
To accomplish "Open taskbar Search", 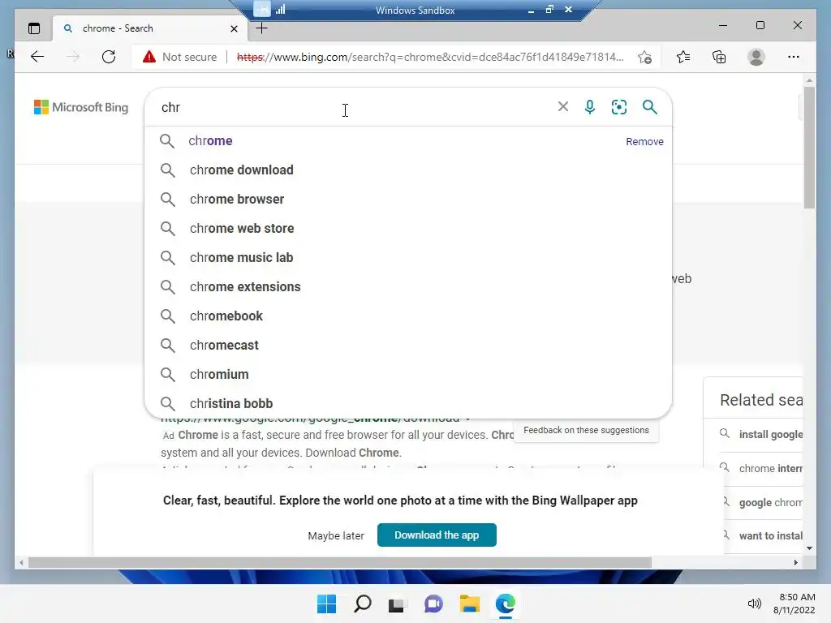I will pos(363,604).
